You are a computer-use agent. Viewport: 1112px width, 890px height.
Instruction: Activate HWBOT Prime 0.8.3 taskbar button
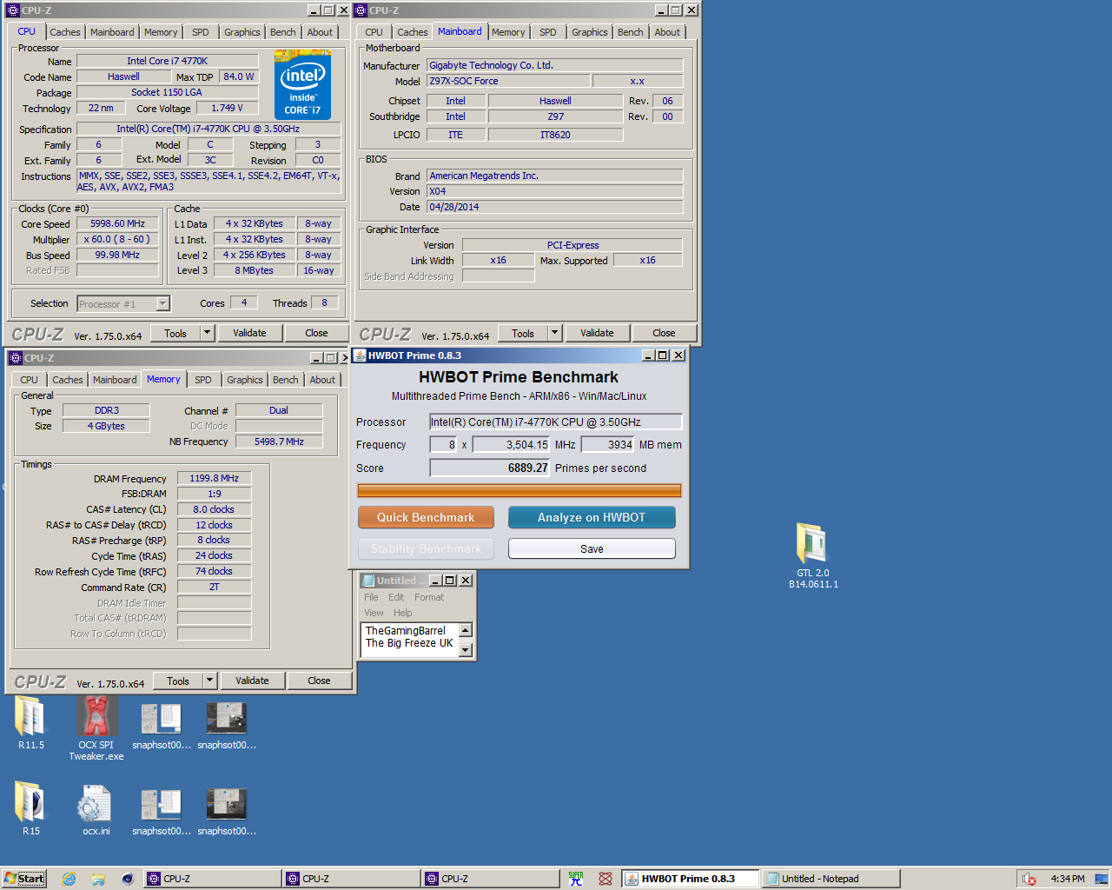point(691,879)
